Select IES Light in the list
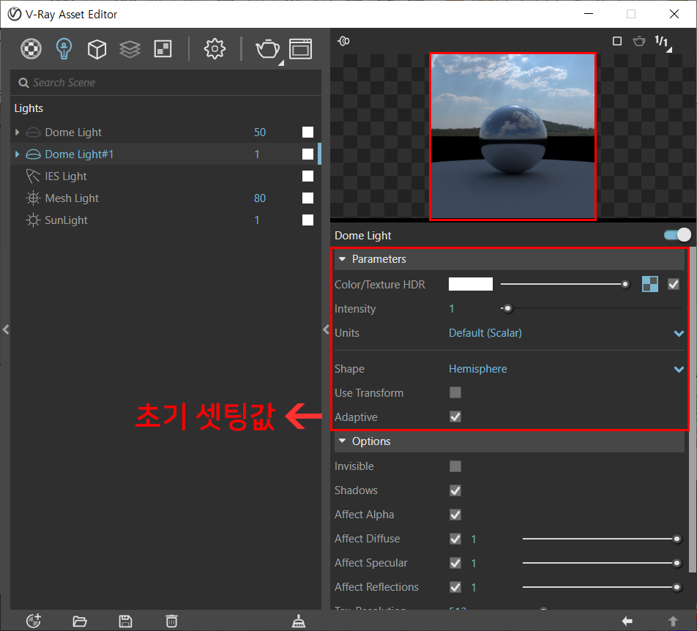 pos(66,176)
